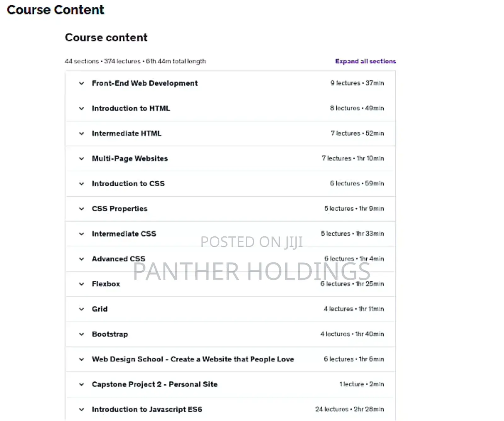
Task: Click the chevron next to Intermediate HTML
Action: 82,133
